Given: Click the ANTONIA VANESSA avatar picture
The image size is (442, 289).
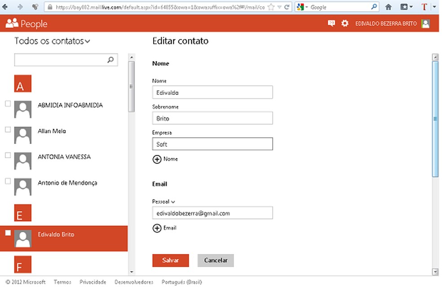Looking at the screenshot, I should tap(23, 161).
